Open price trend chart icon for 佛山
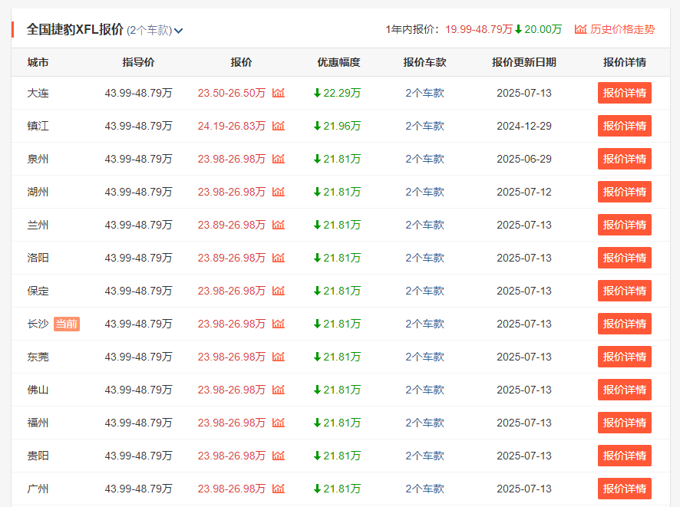Image resolution: width=680 pixels, height=507 pixels. point(279,389)
